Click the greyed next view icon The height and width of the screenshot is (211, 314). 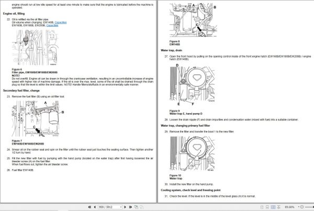pyautogui.click(x=142, y=207)
